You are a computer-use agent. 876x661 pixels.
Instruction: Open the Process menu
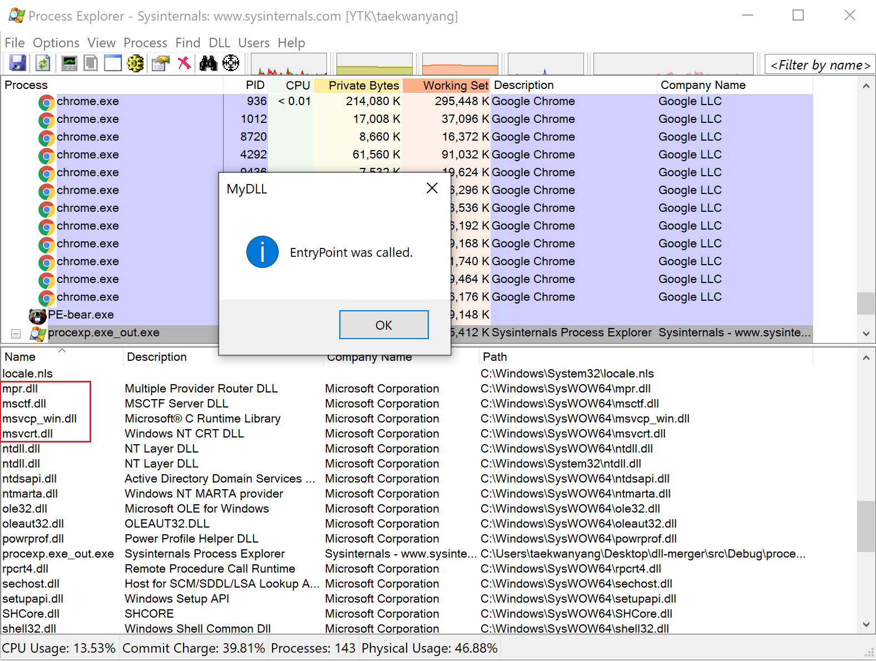coord(145,43)
